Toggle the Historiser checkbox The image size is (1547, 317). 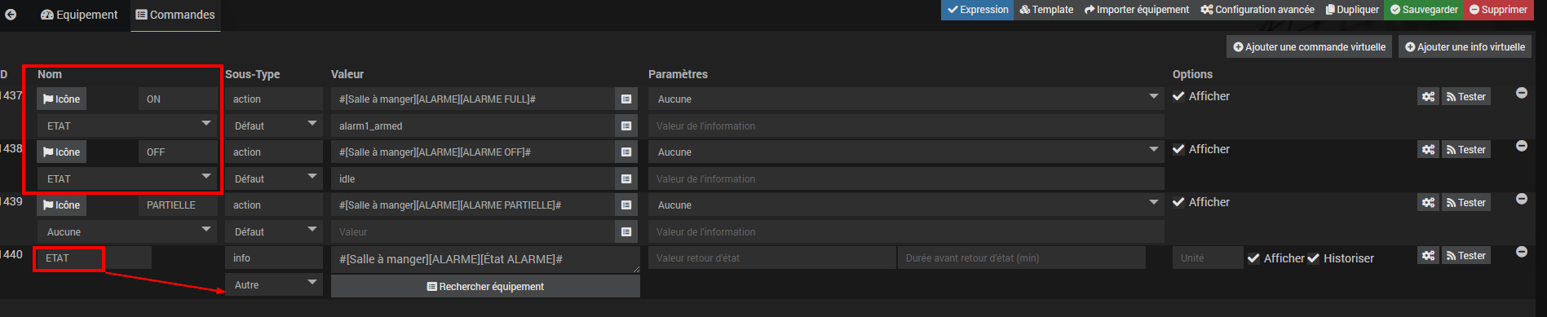pyautogui.click(x=1313, y=258)
